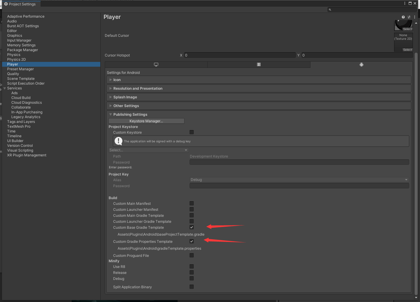
Task: Select the Player category
Action: (x=51, y=64)
